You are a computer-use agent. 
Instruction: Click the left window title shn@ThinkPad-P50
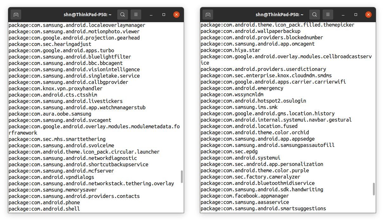coord(88,15)
